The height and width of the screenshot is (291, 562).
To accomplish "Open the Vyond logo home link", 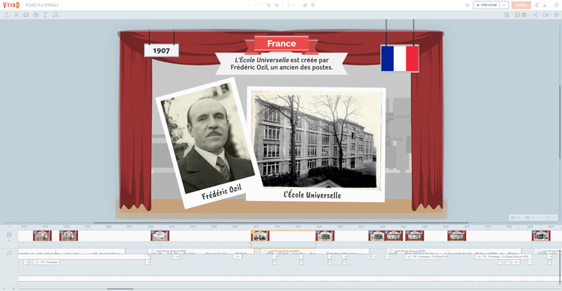I will [11, 5].
